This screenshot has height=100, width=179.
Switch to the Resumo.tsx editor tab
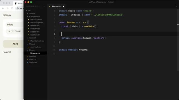point(56,6)
